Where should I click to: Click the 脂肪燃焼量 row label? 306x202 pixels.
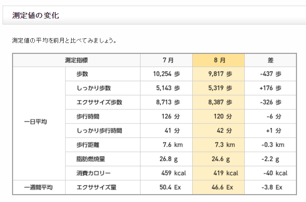[91, 159]
